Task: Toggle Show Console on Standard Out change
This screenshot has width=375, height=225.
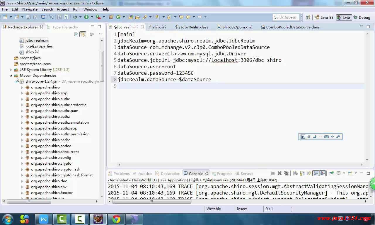Action: click(x=316, y=173)
